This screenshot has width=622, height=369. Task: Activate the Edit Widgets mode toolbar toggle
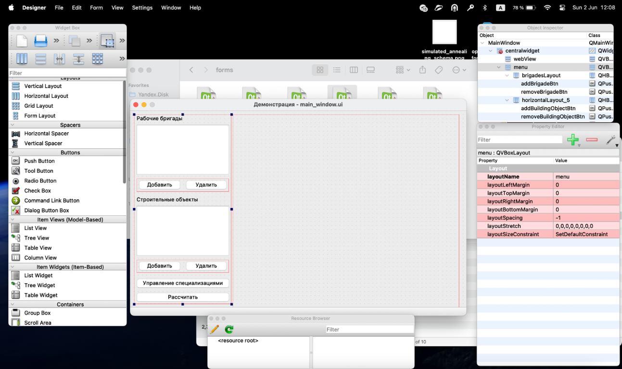107,41
